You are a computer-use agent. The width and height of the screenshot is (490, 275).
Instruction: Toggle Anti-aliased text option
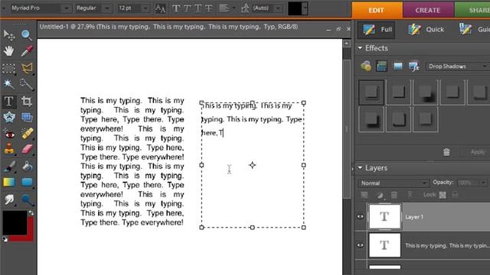[x=160, y=8]
